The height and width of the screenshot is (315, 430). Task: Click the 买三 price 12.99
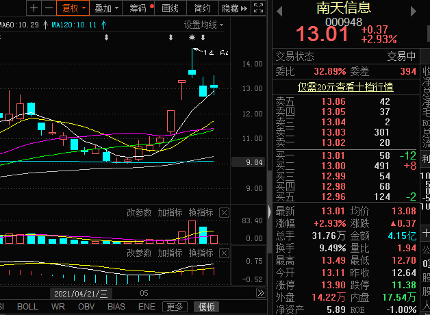click(x=333, y=176)
